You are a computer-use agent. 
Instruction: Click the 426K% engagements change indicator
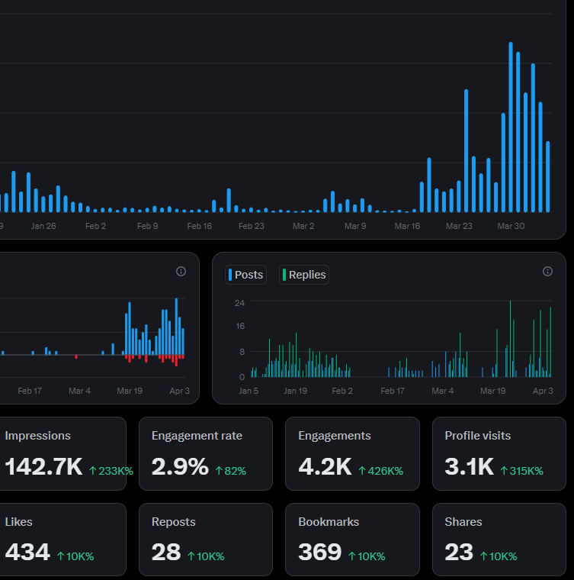coord(381,471)
